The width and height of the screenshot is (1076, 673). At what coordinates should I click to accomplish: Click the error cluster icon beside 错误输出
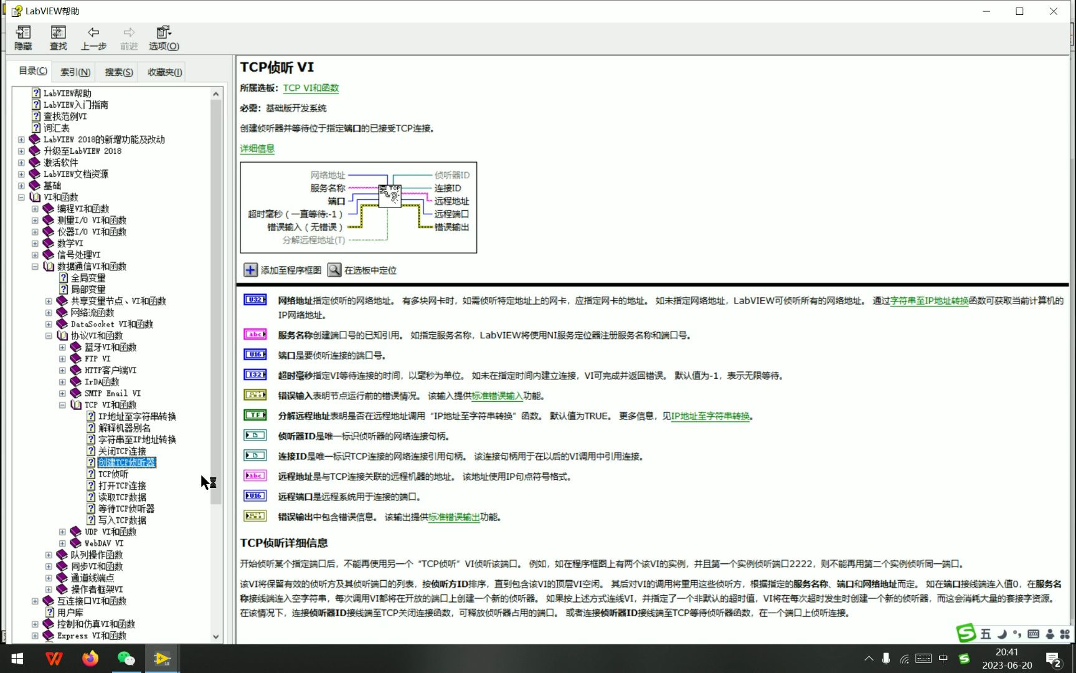(255, 516)
